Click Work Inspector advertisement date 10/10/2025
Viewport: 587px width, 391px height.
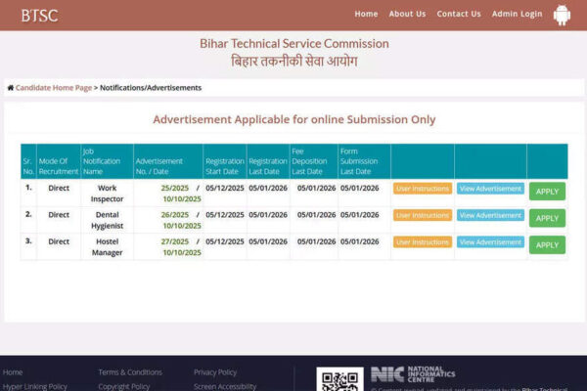pyautogui.click(x=182, y=199)
